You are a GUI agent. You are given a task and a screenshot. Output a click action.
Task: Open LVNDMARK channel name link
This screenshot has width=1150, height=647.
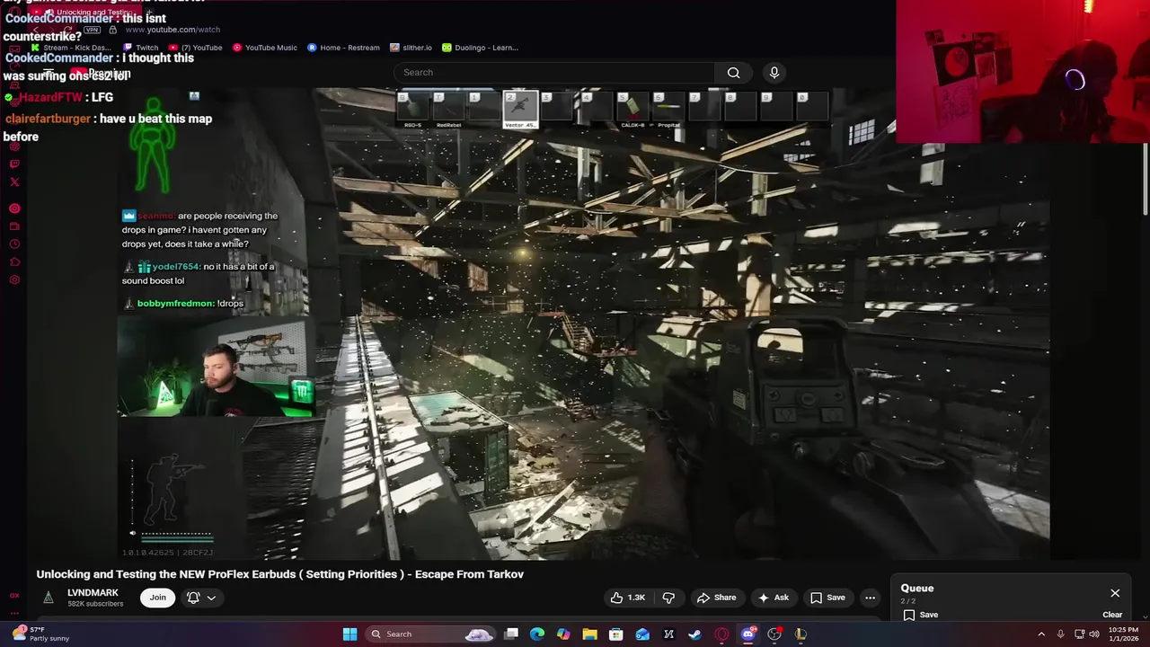[x=93, y=593]
